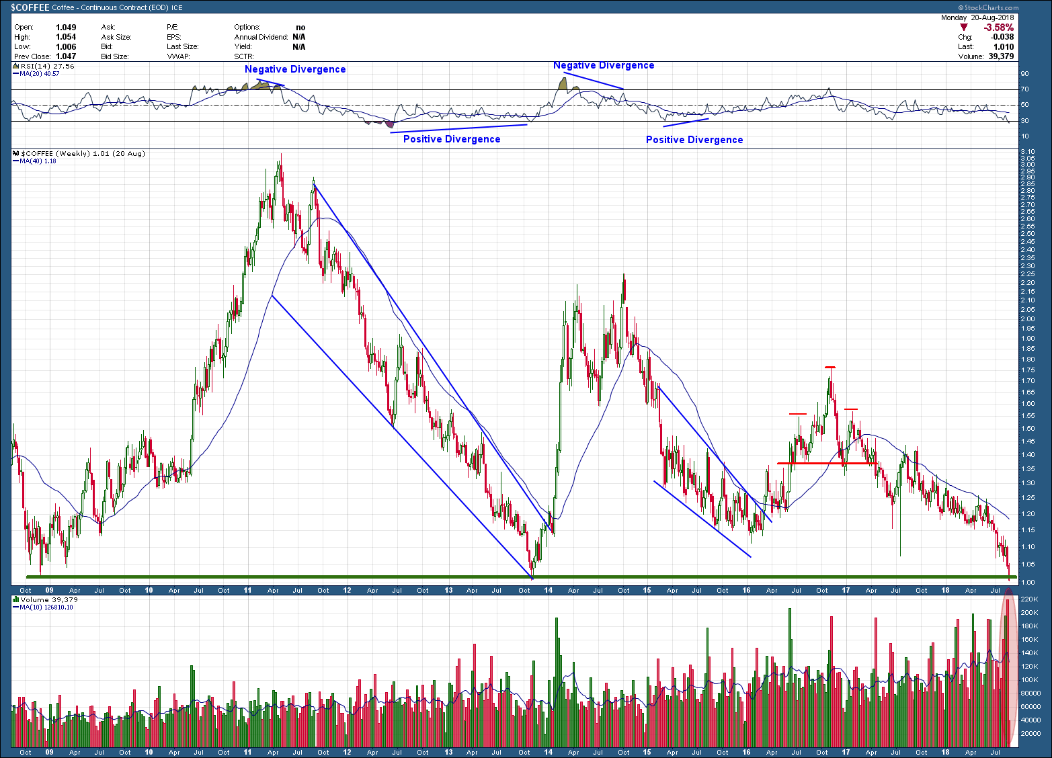Click the 'Ask Size:' label
1052x758 pixels.
coord(116,37)
